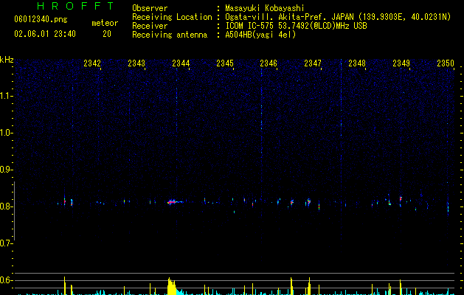Viewport: 464px width, 295px height.
Task: Click the meteor count value 20
Action: click(x=107, y=34)
